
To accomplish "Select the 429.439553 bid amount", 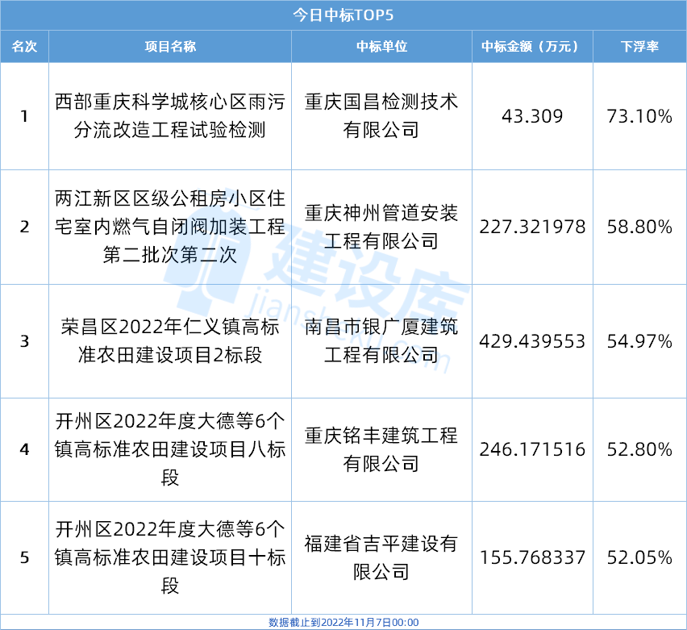I will [532, 341].
